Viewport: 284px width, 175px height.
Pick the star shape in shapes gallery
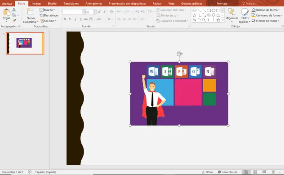click(218, 20)
